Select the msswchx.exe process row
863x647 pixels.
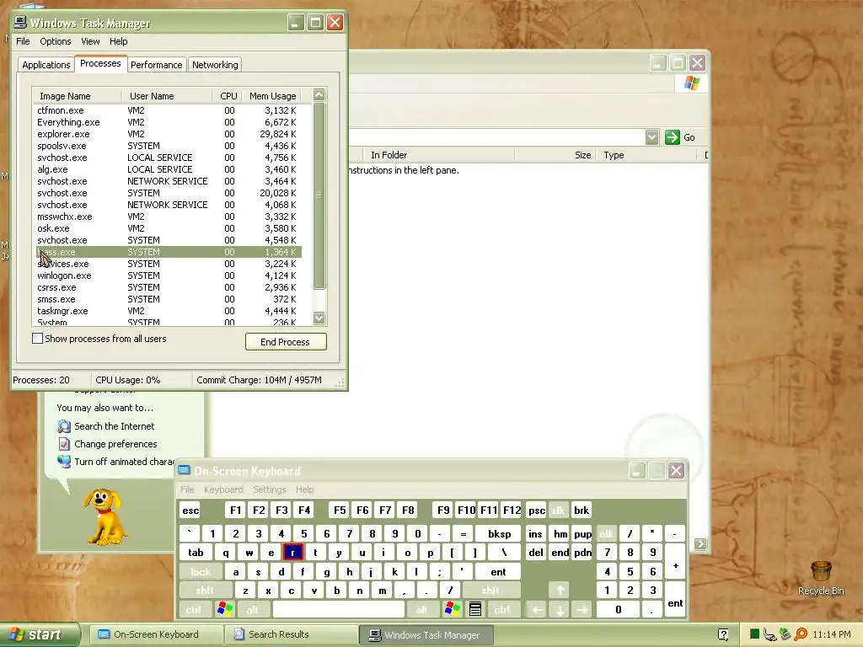(167, 217)
